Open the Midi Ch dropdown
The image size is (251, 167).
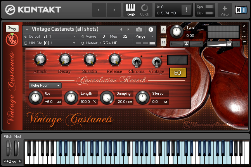(x=50, y=43)
